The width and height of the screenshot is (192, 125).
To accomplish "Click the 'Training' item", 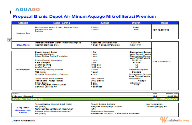I will [39, 31].
